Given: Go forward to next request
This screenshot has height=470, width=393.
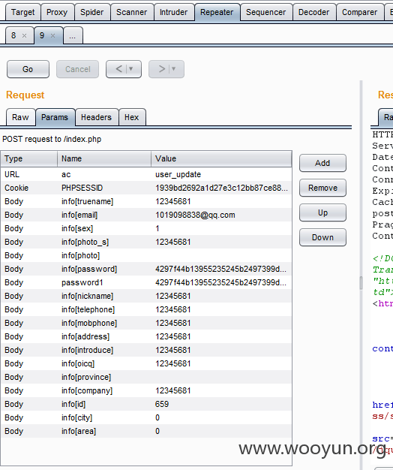Looking at the screenshot, I should [162, 69].
